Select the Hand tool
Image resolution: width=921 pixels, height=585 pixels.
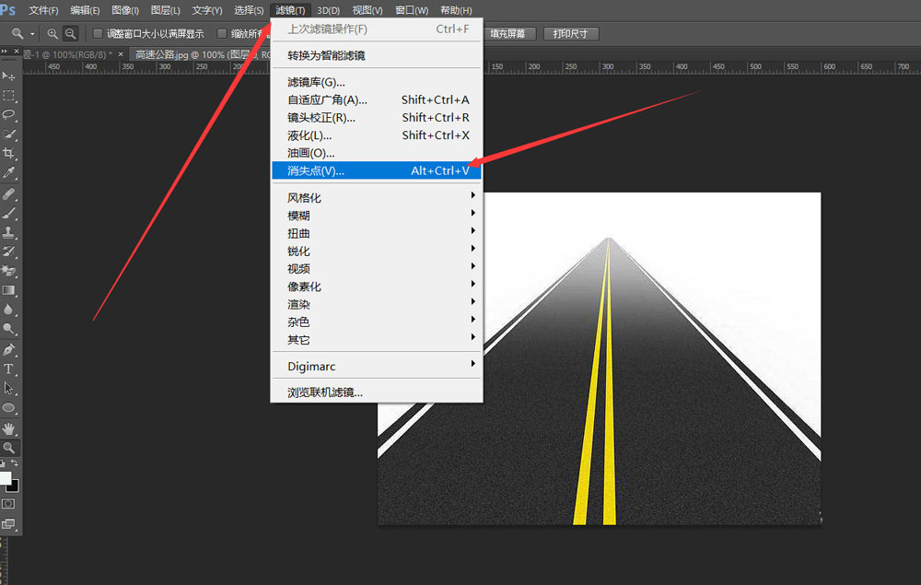[x=9, y=428]
